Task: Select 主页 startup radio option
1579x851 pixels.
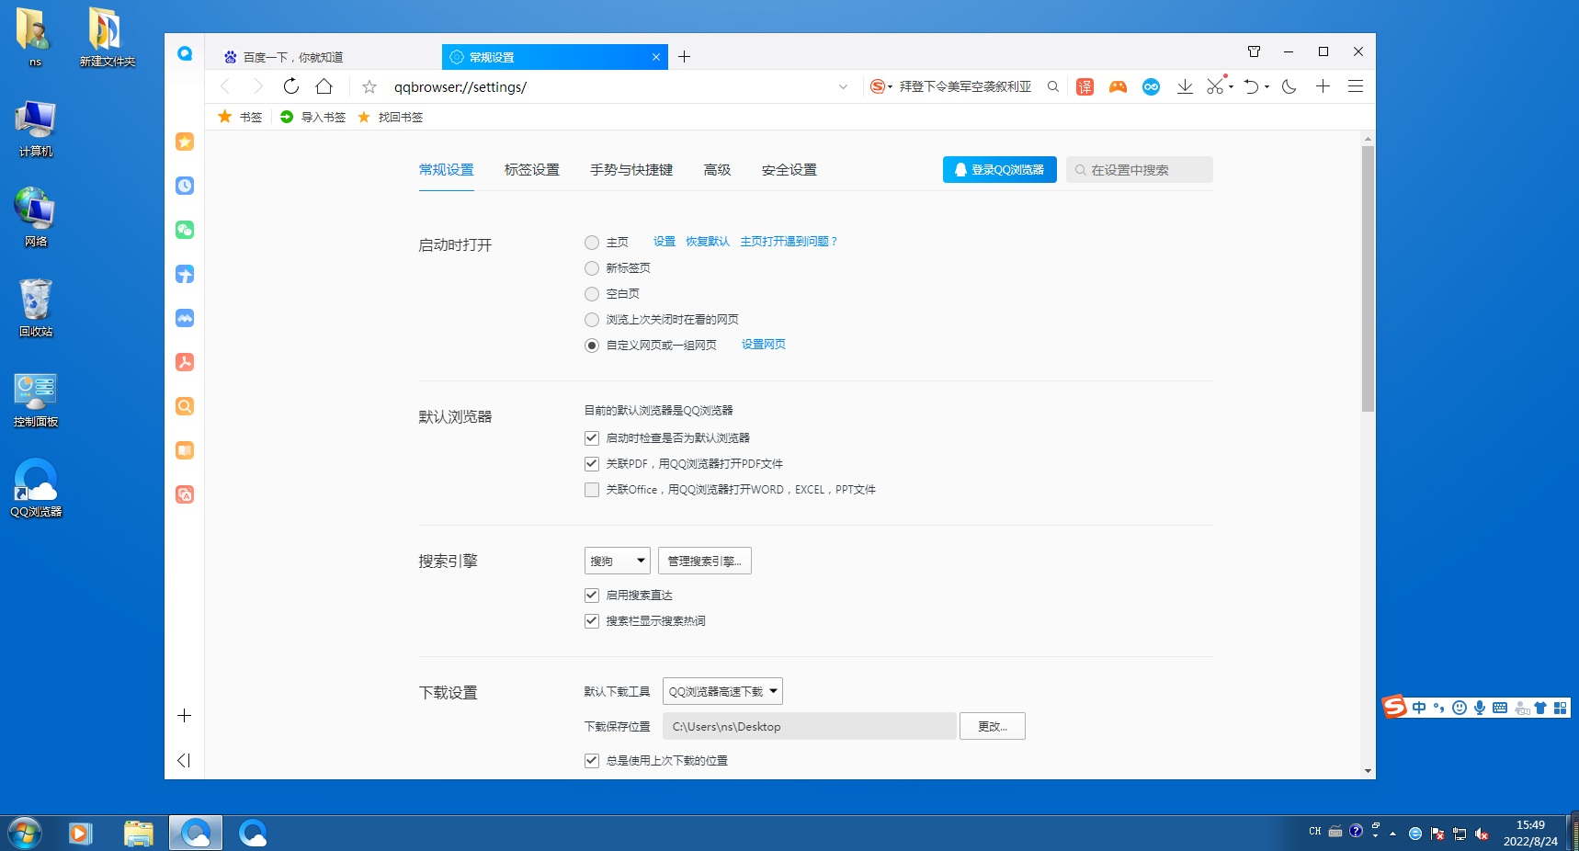Action: click(x=592, y=243)
